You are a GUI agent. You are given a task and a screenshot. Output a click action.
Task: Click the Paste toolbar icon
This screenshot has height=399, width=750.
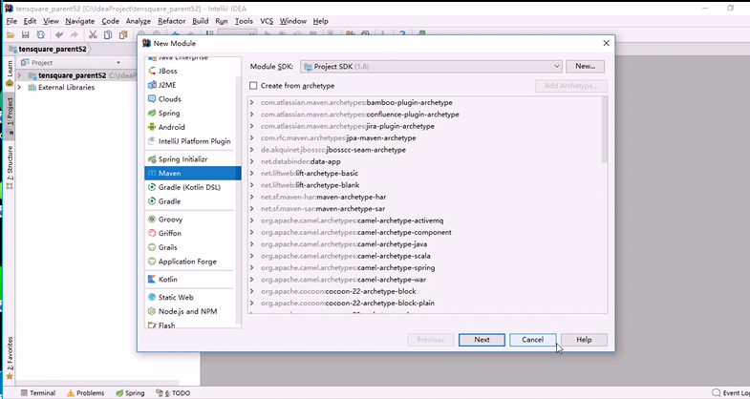coord(123,35)
